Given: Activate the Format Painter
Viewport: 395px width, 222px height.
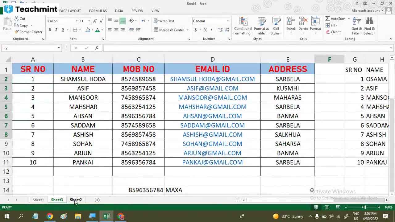Looking at the screenshot, I should [x=28, y=32].
